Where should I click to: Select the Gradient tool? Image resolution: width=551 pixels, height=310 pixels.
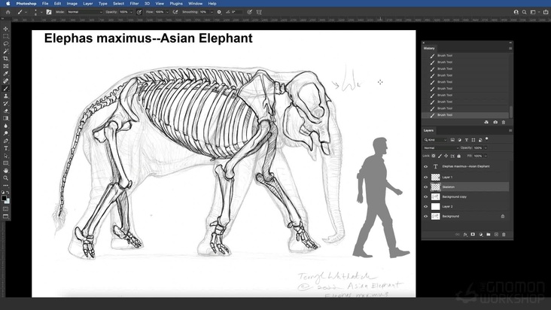click(5, 118)
